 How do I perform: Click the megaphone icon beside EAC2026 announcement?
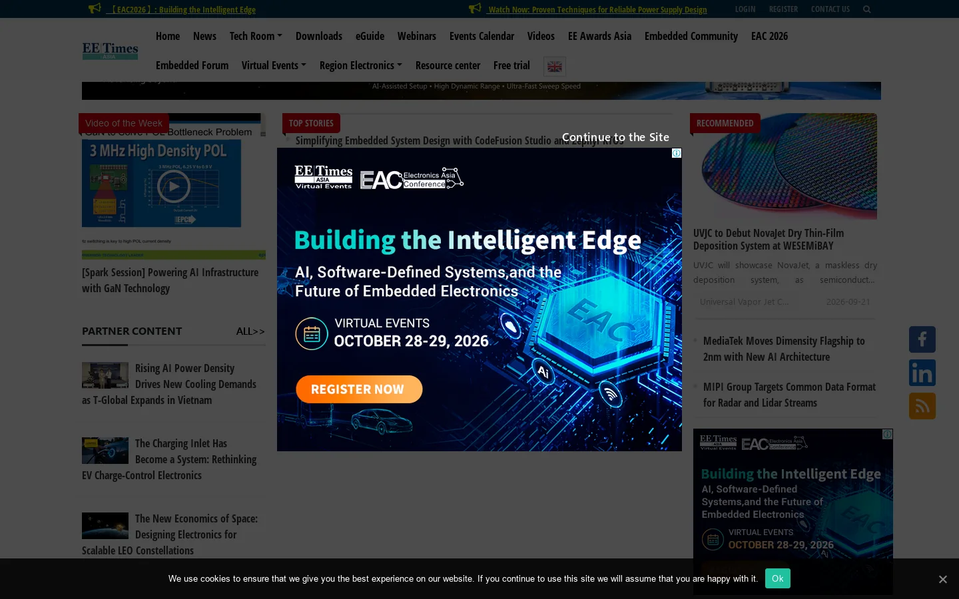point(95,9)
